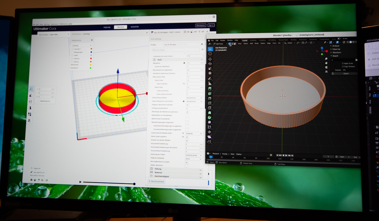Open Unteres/oberes Muster Konzentrisch dropdown

[194, 98]
